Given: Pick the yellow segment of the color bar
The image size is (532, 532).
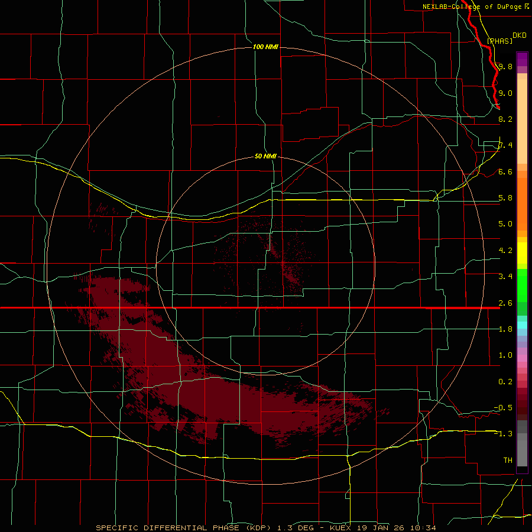Looking at the screenshot, I should (x=522, y=253).
